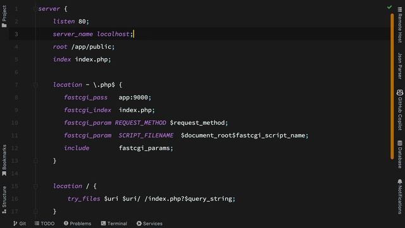Click '$document_root$fastcgi_script_name;' value

(x=245, y=136)
